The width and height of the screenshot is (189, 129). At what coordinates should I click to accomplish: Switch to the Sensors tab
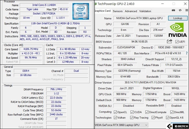[x=117, y=11]
